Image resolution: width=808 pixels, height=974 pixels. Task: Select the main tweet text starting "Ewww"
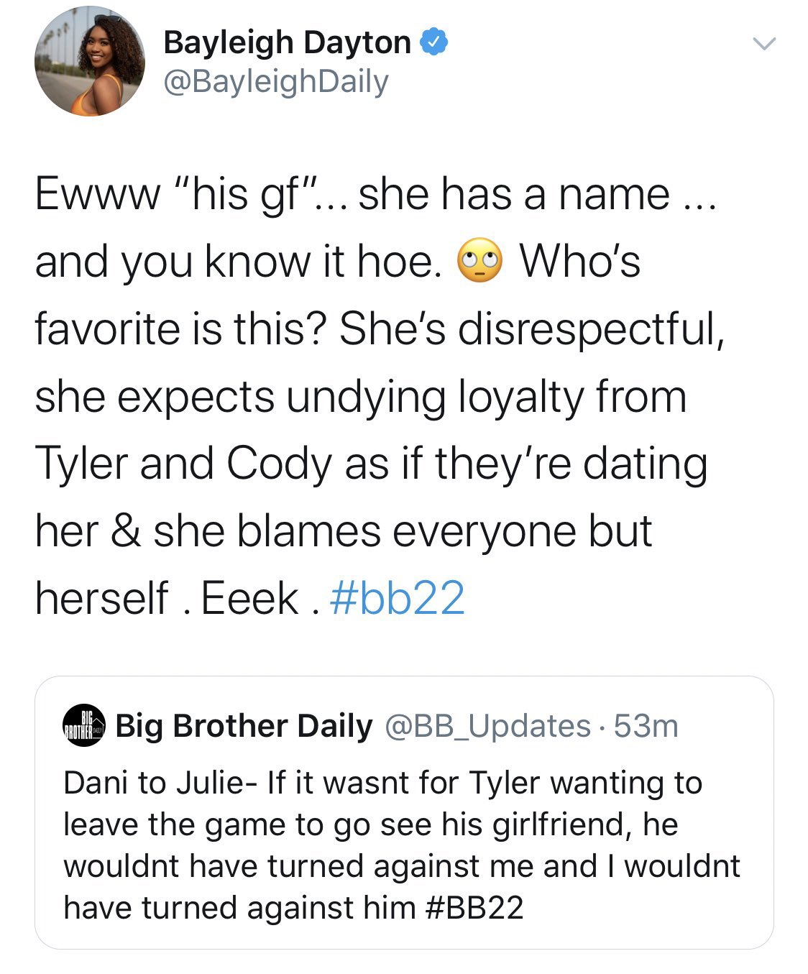[376, 395]
